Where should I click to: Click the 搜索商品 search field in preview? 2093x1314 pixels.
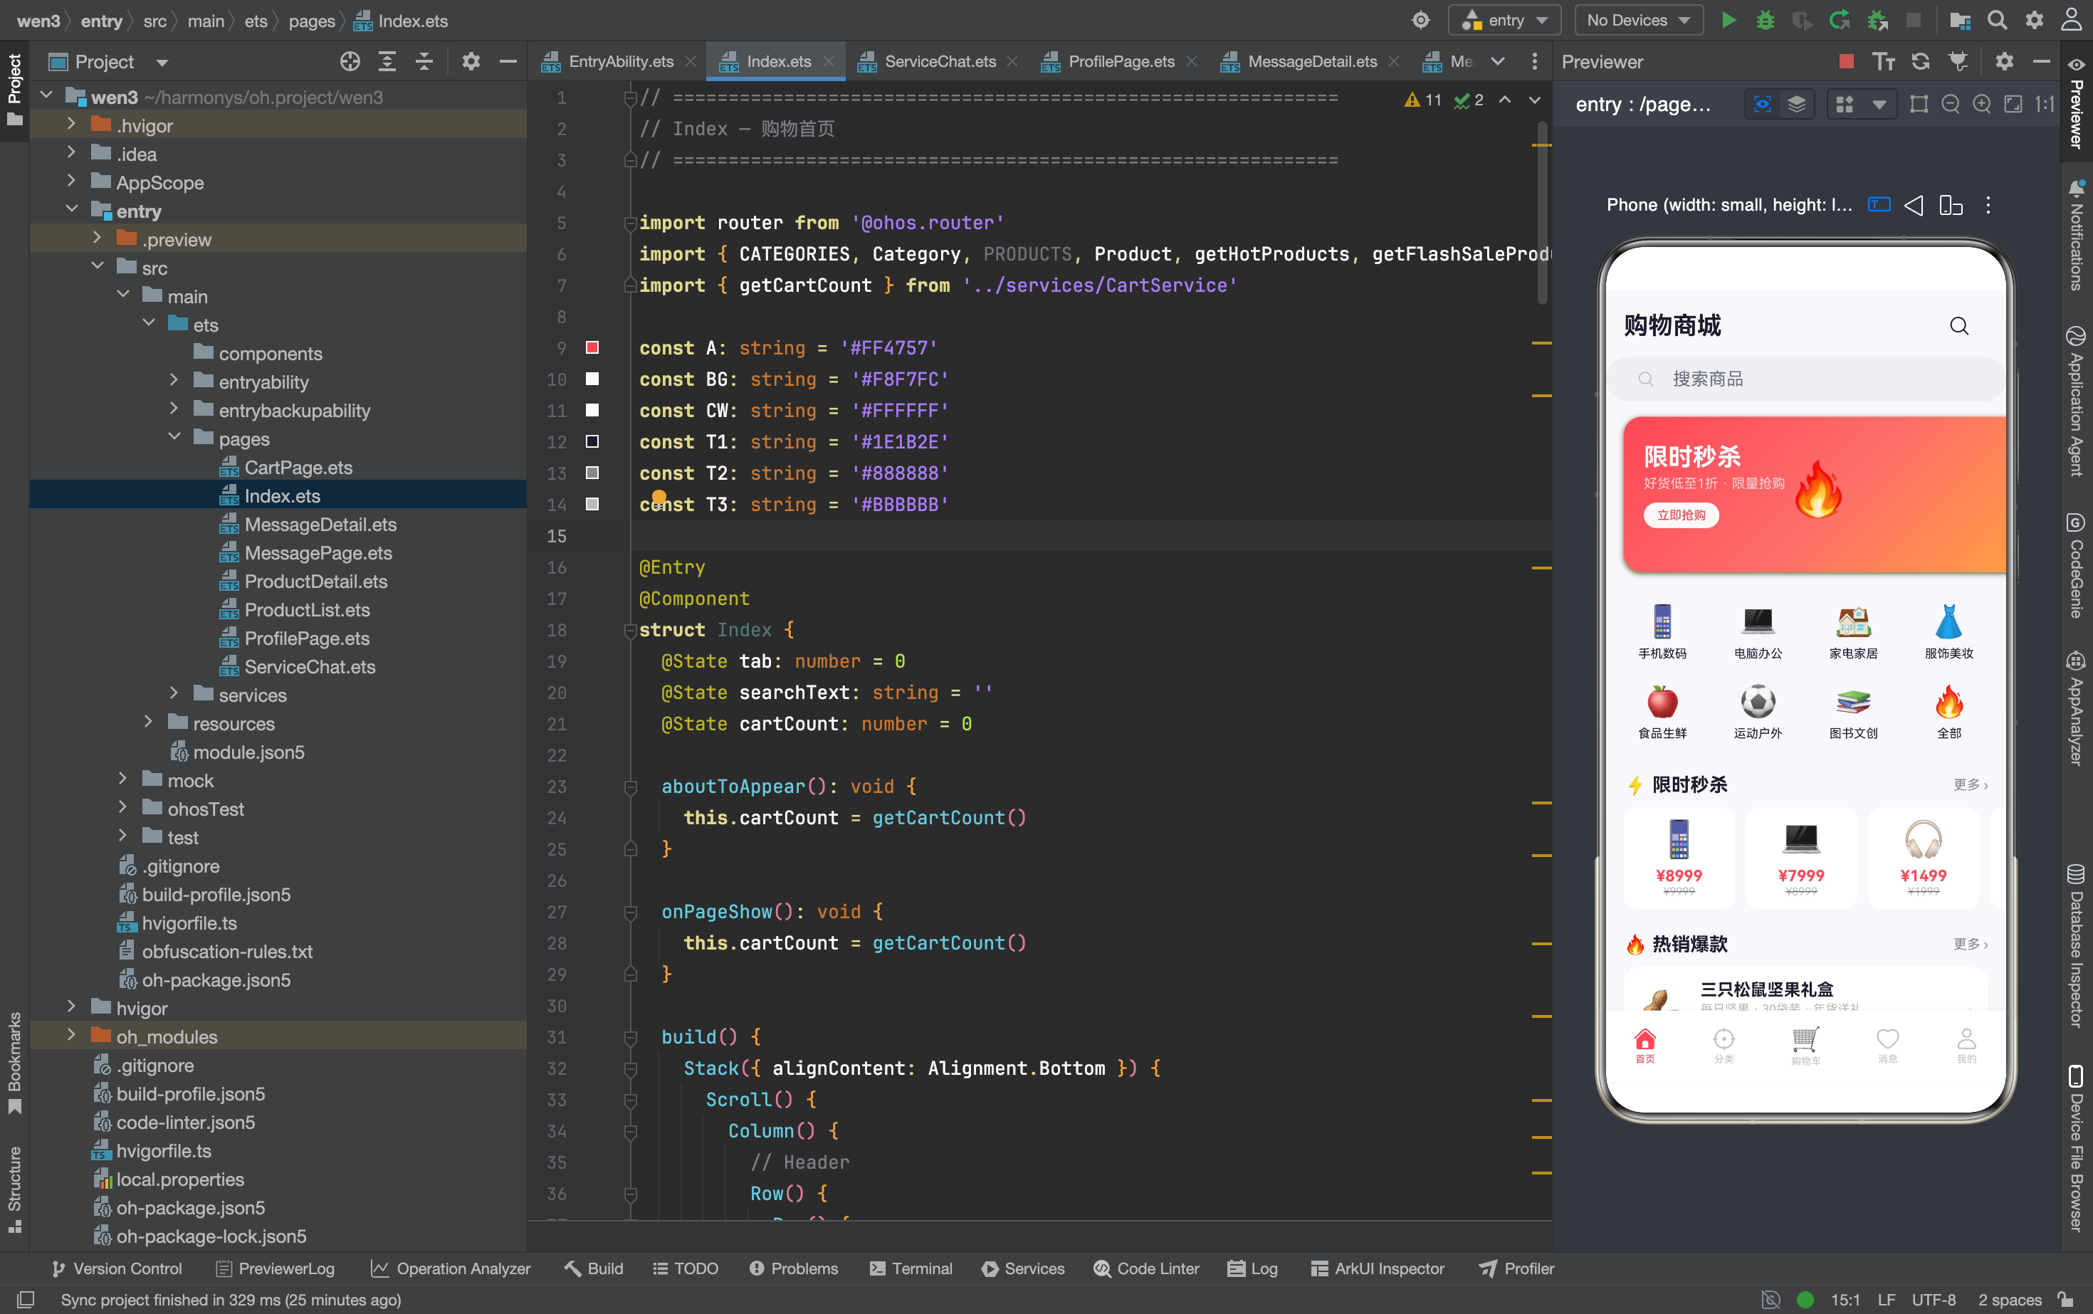pos(1806,379)
